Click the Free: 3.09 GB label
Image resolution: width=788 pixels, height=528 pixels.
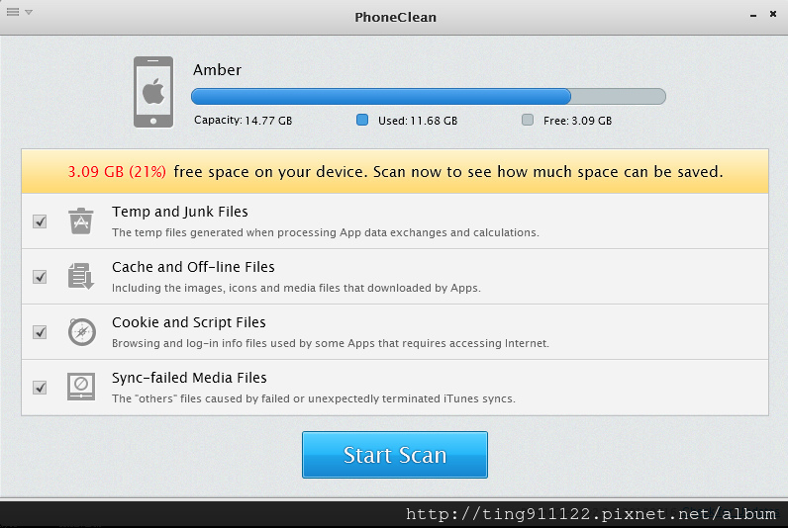pyautogui.click(x=577, y=121)
